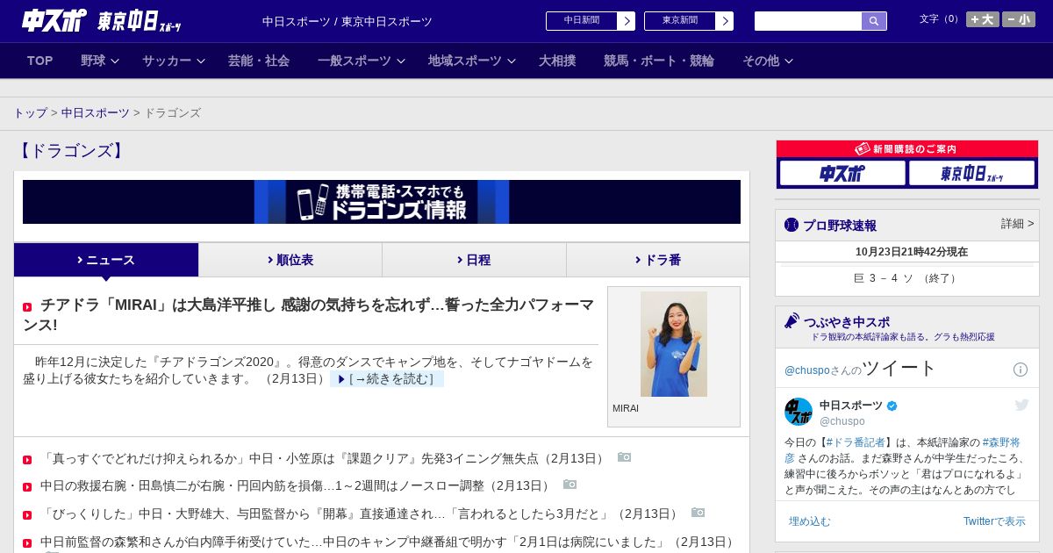
Task: Expand the 一般スポーツ navigation menu
Action: (362, 61)
